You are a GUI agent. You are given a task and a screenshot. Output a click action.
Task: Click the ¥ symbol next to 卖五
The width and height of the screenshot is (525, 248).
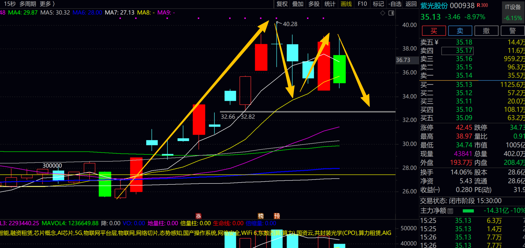click(x=437, y=42)
